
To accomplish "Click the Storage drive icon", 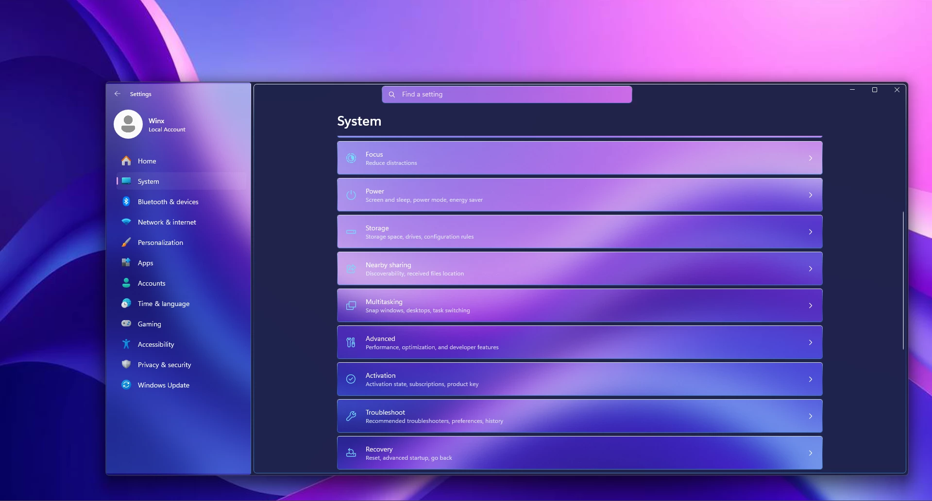I will coord(351,232).
